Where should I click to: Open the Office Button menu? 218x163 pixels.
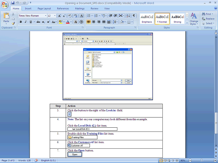point(5,5)
